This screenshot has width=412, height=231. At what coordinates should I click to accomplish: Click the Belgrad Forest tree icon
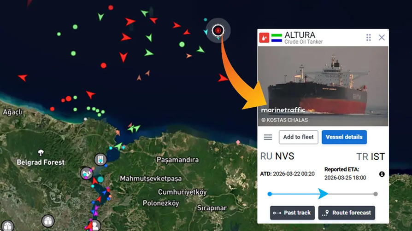[x=41, y=152]
